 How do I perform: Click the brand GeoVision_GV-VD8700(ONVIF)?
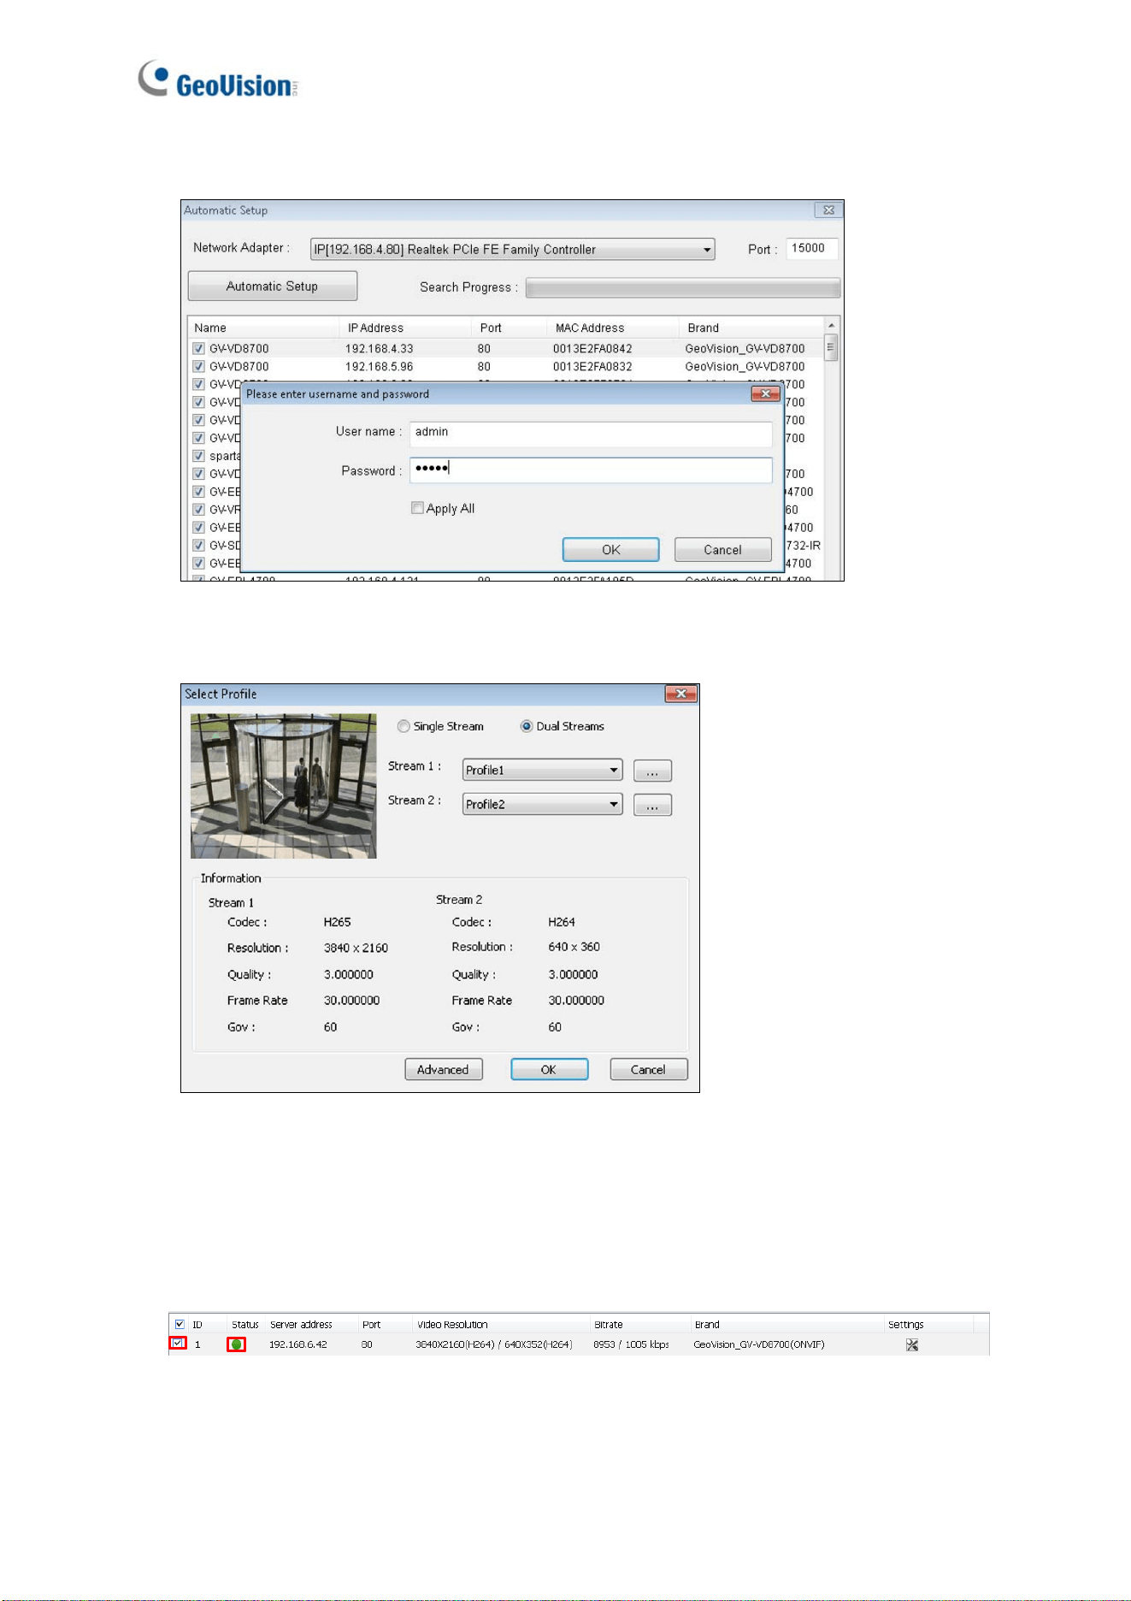(759, 1344)
